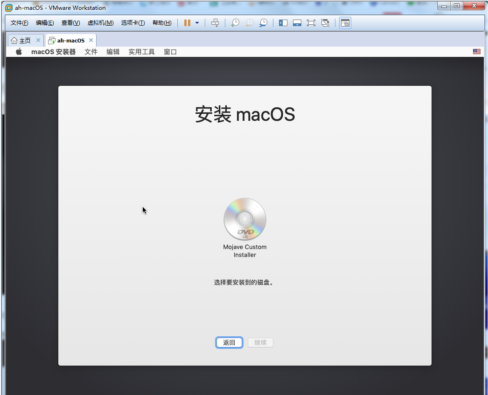Toggle Unity mode icon
This screenshot has width=488, height=395.
click(325, 23)
